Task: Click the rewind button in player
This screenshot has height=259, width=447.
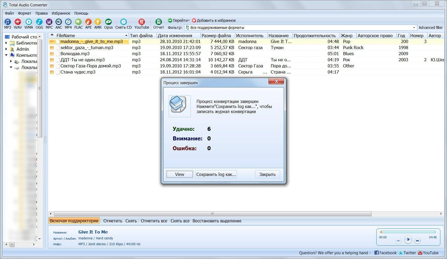Action: click(x=398, y=241)
